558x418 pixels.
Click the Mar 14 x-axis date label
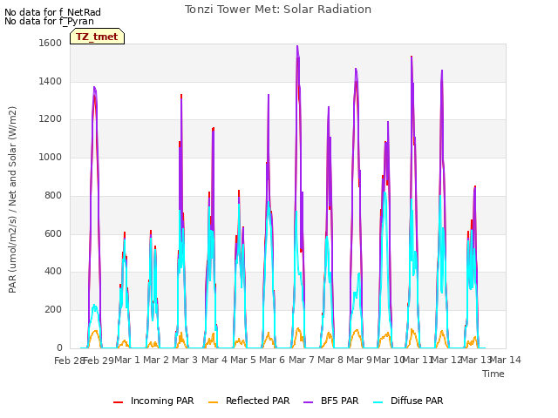click(506, 360)
